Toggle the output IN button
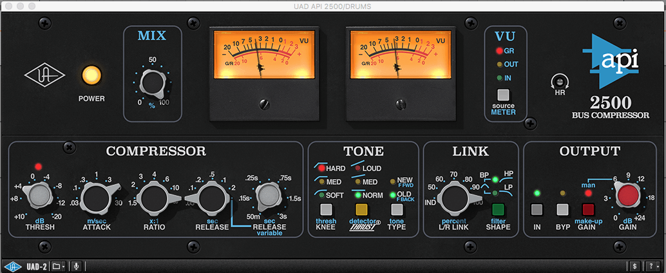 click(x=537, y=210)
